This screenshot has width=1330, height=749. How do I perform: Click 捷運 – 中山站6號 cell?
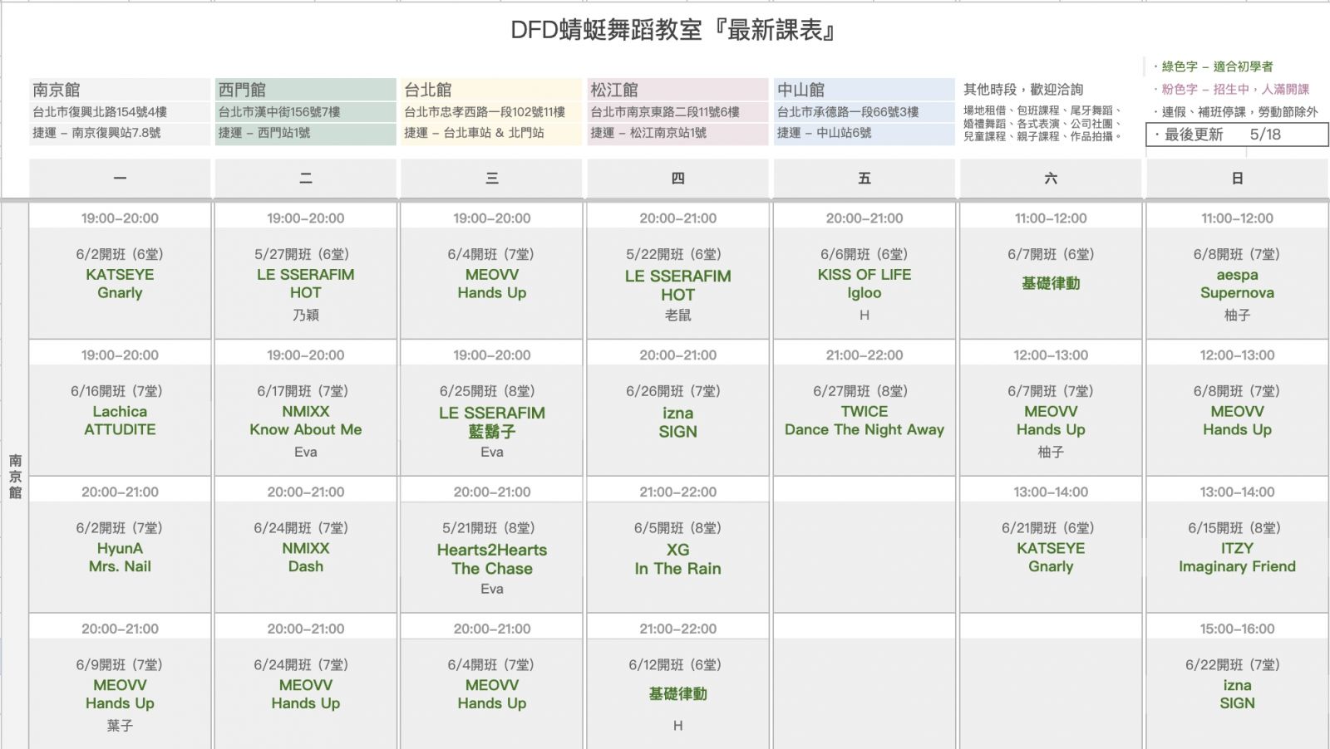click(x=864, y=133)
